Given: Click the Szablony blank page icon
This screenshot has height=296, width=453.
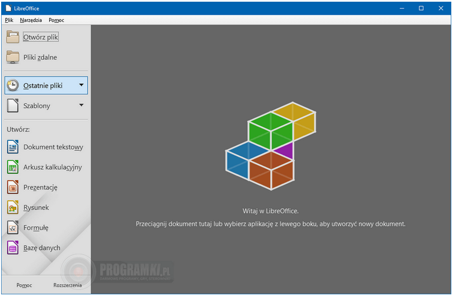Looking at the screenshot, I should coord(13,106).
